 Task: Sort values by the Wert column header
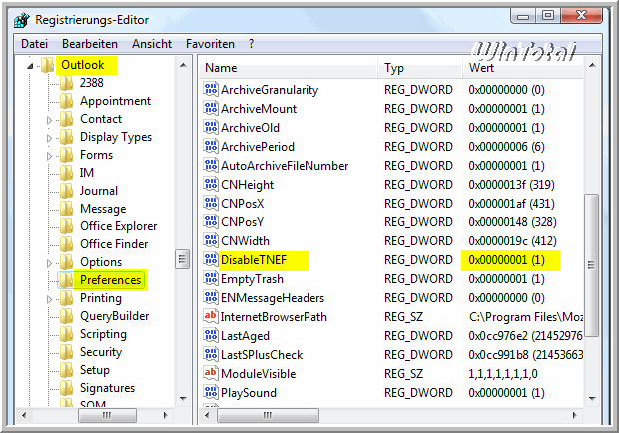coord(523,68)
